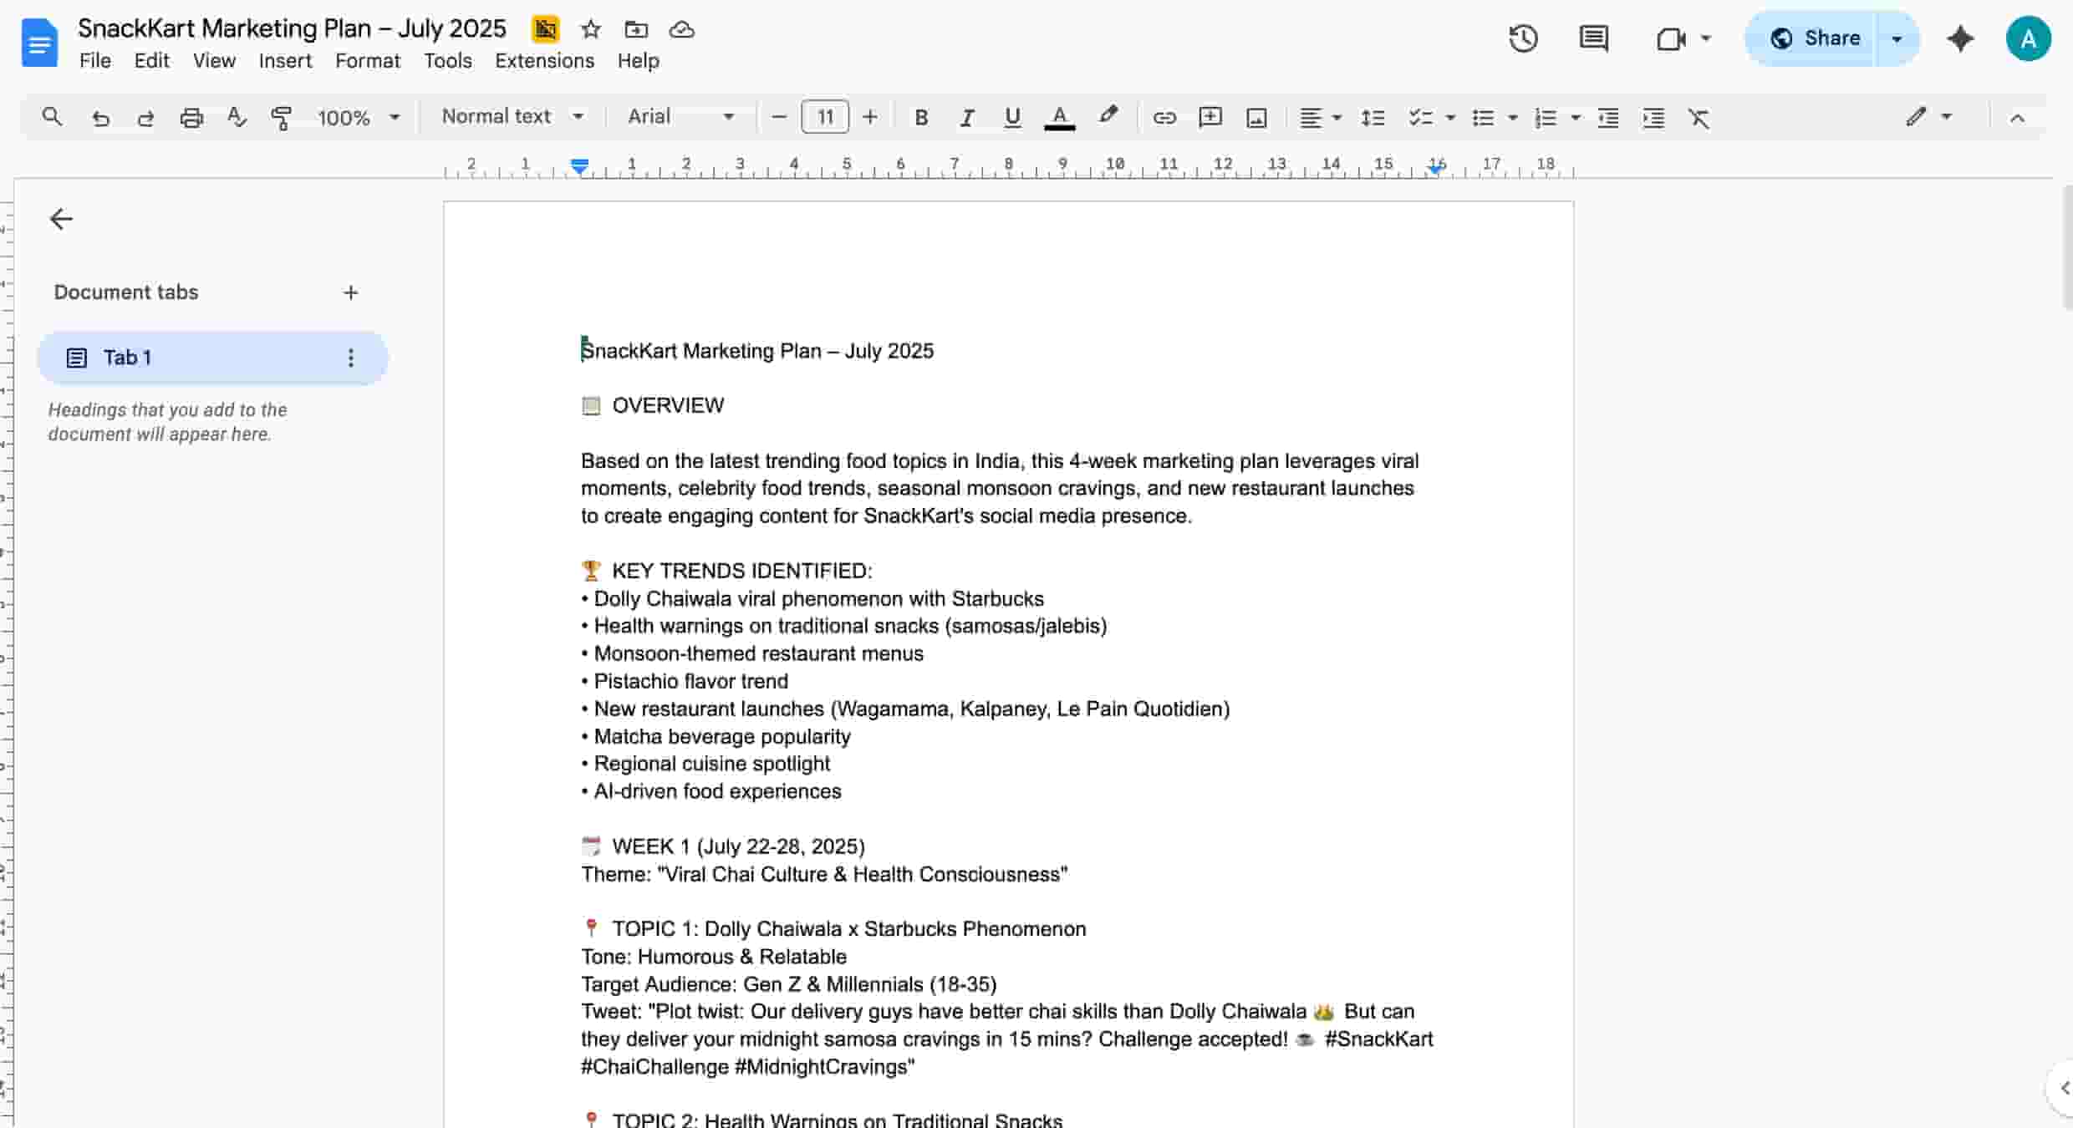Open the Gemini sparkle icon
The height and width of the screenshot is (1128, 2073).
(x=1960, y=38)
